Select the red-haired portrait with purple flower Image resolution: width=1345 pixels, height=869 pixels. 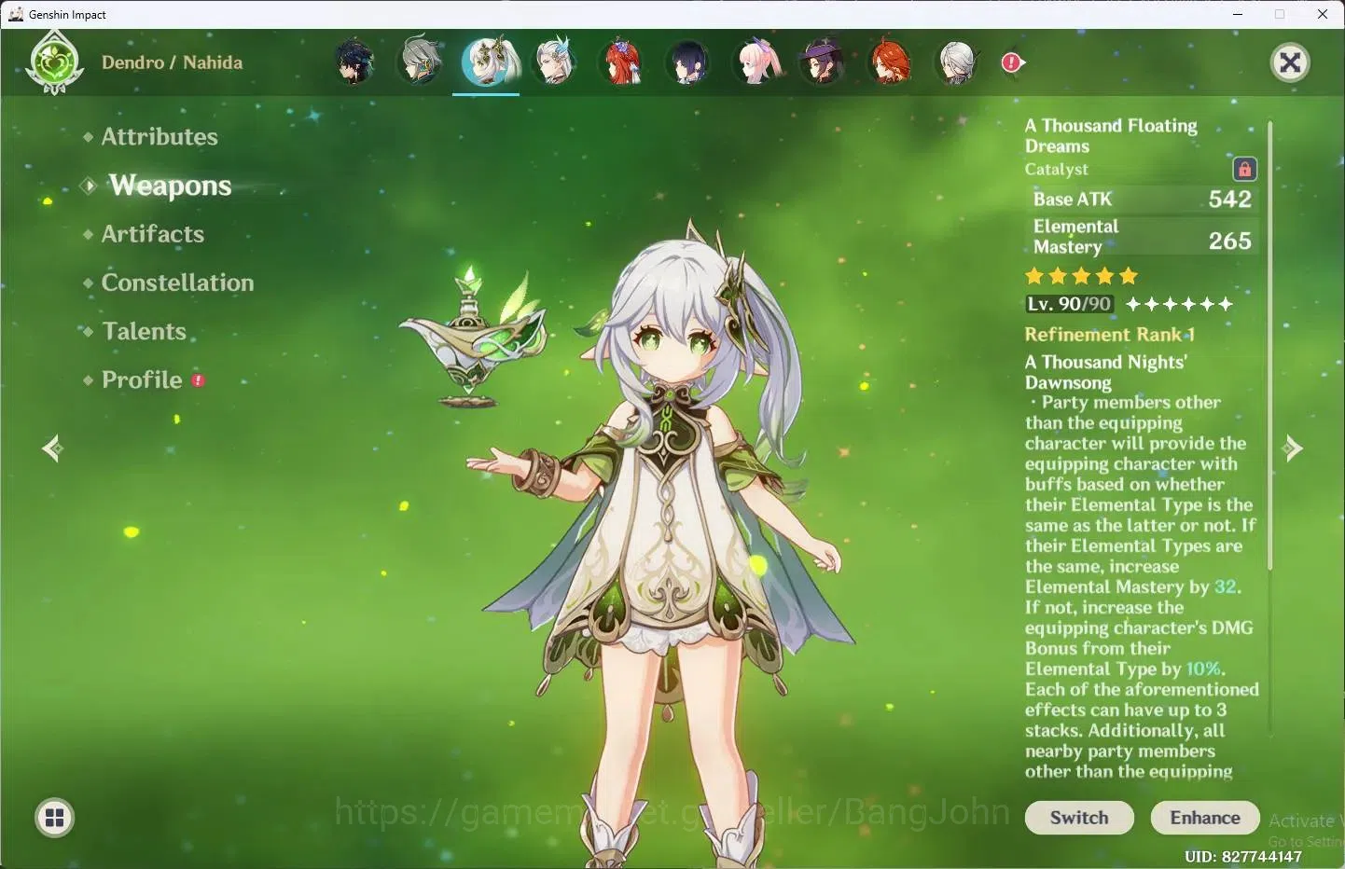coord(622,62)
